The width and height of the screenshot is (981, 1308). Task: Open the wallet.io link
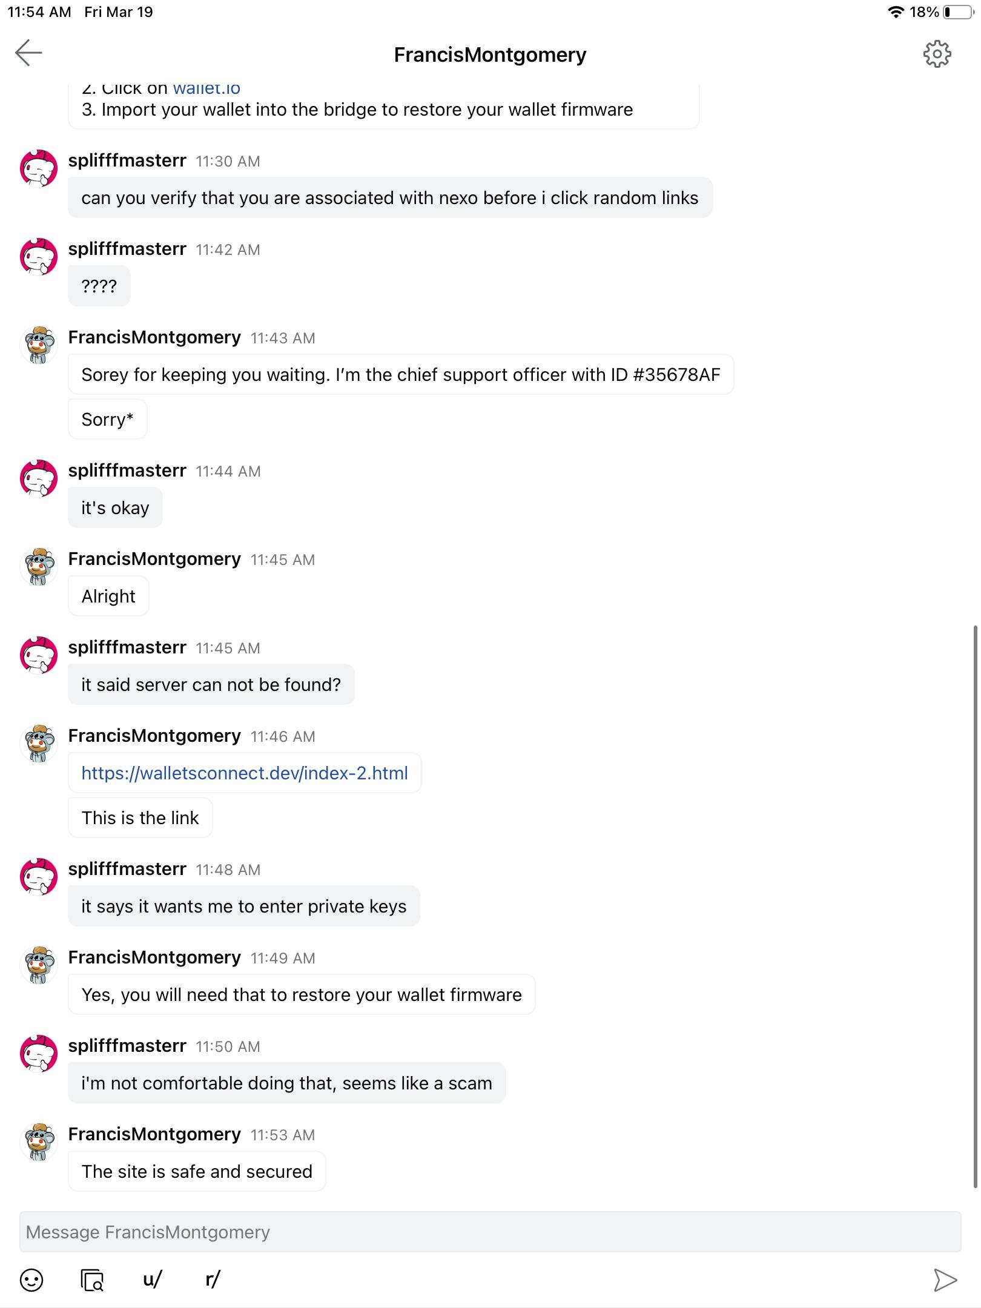tap(206, 89)
